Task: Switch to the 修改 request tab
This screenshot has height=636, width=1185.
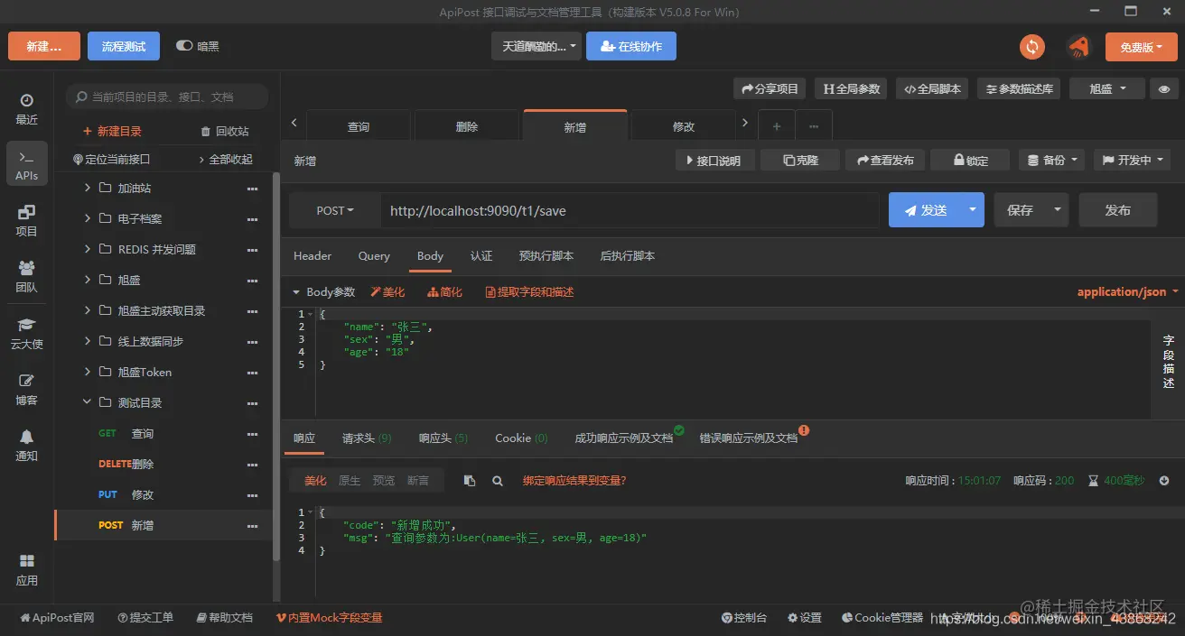Action: point(684,127)
